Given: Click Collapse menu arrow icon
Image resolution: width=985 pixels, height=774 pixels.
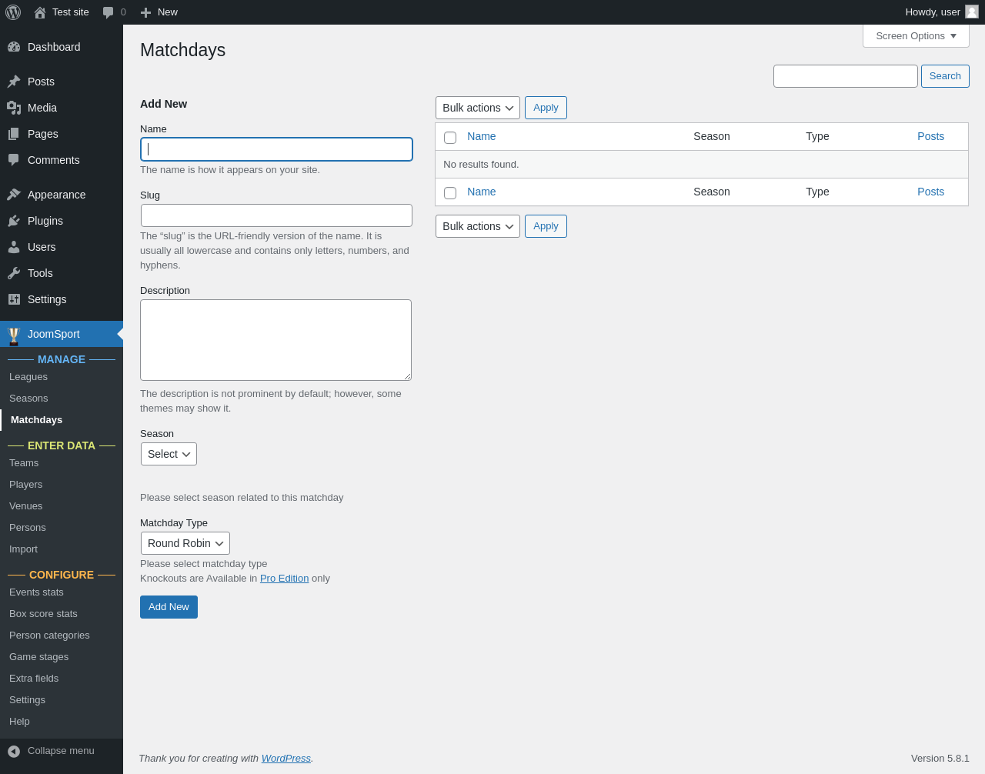Looking at the screenshot, I should [14, 751].
